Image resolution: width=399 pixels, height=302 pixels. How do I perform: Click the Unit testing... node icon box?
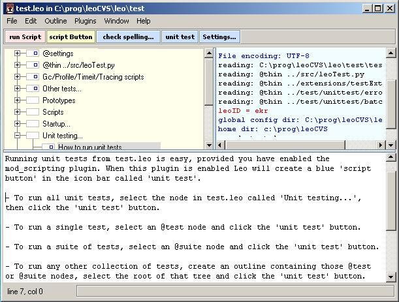tap(33, 135)
